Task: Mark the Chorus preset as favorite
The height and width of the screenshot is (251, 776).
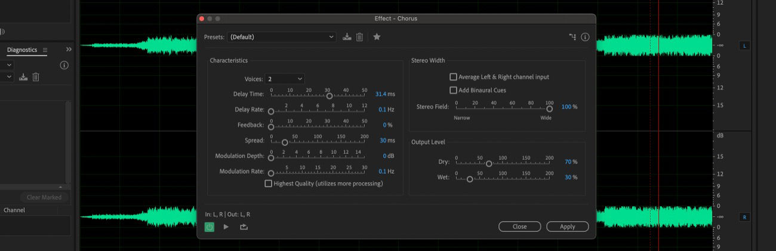Action: [x=377, y=37]
